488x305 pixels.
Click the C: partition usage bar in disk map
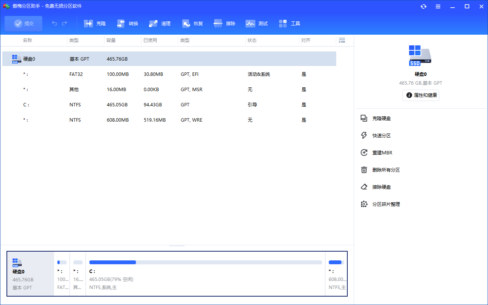coord(205,262)
